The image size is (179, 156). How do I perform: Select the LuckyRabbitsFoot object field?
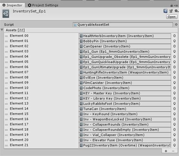tap(125, 104)
